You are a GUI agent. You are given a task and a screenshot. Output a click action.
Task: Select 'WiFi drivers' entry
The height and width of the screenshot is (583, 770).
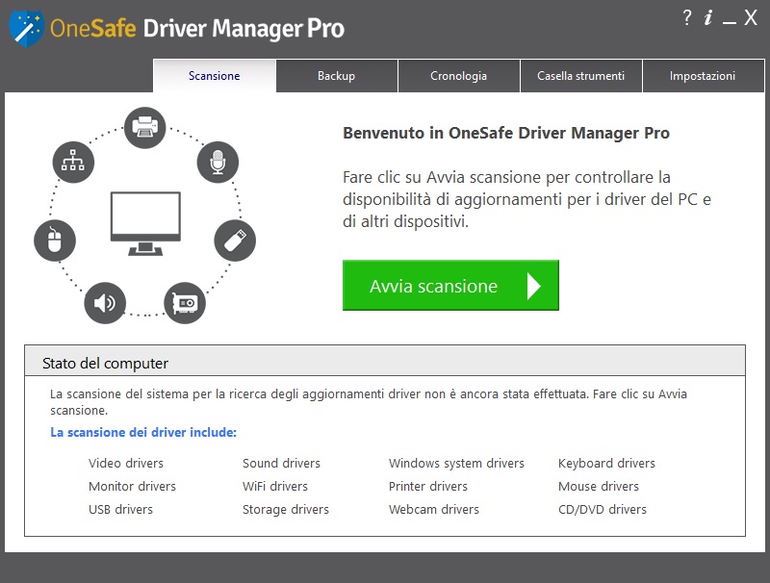(x=275, y=487)
